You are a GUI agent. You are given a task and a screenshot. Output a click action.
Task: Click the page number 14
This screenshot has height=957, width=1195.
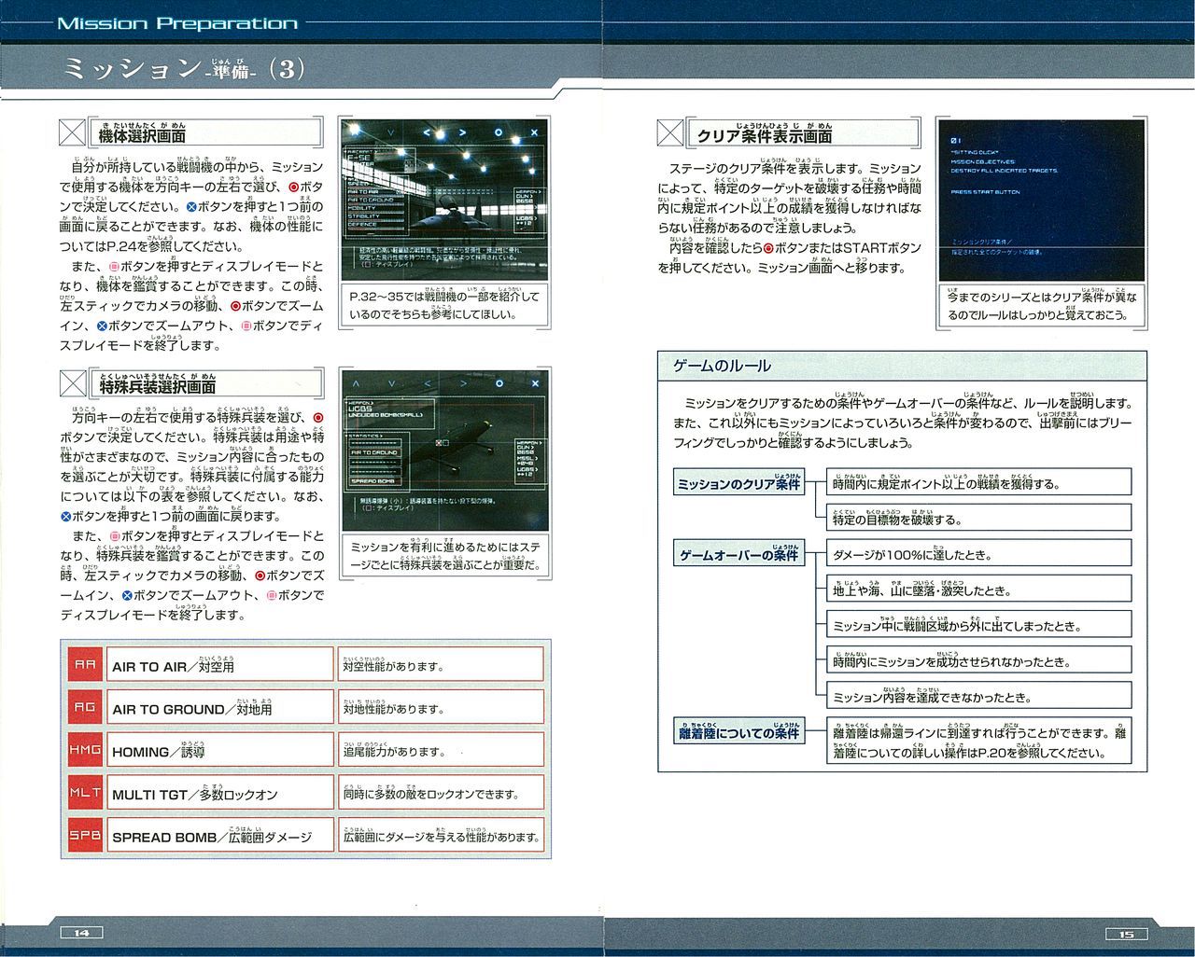tap(82, 934)
